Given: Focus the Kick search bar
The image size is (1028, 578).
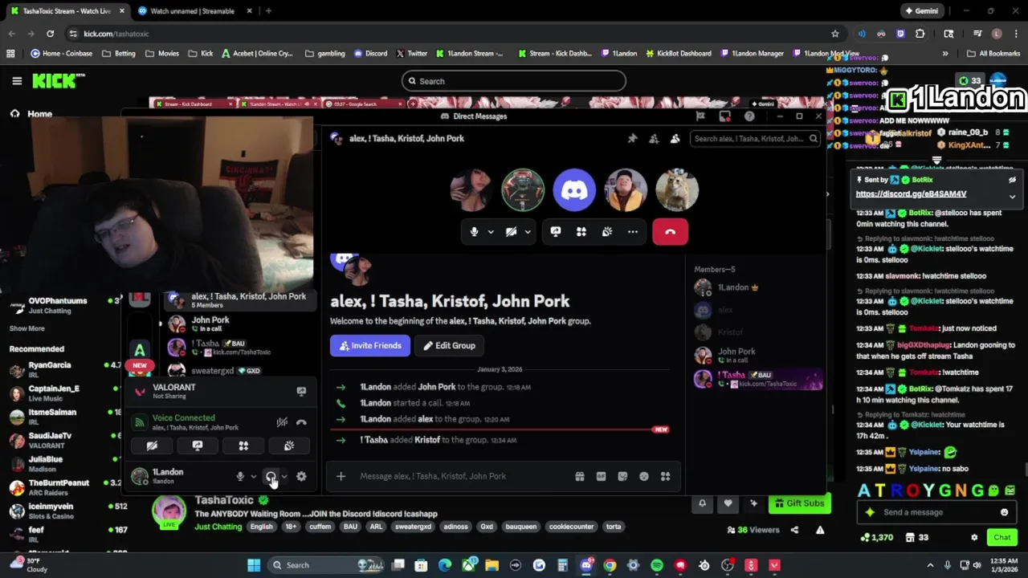Looking at the screenshot, I should 514,81.
